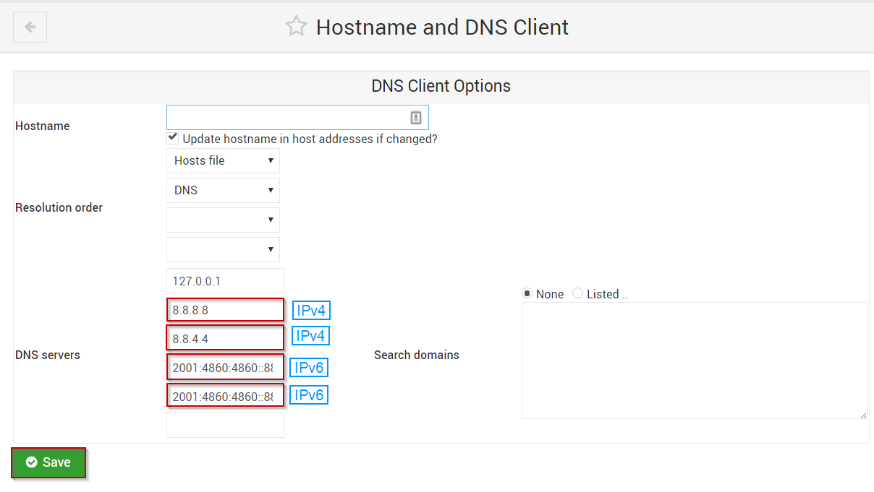Click the star icon beside the page title
The width and height of the screenshot is (874, 492).
[297, 25]
